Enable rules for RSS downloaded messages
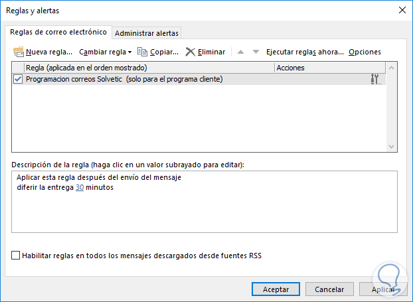Screen dimensions: 413x302 [16, 255]
